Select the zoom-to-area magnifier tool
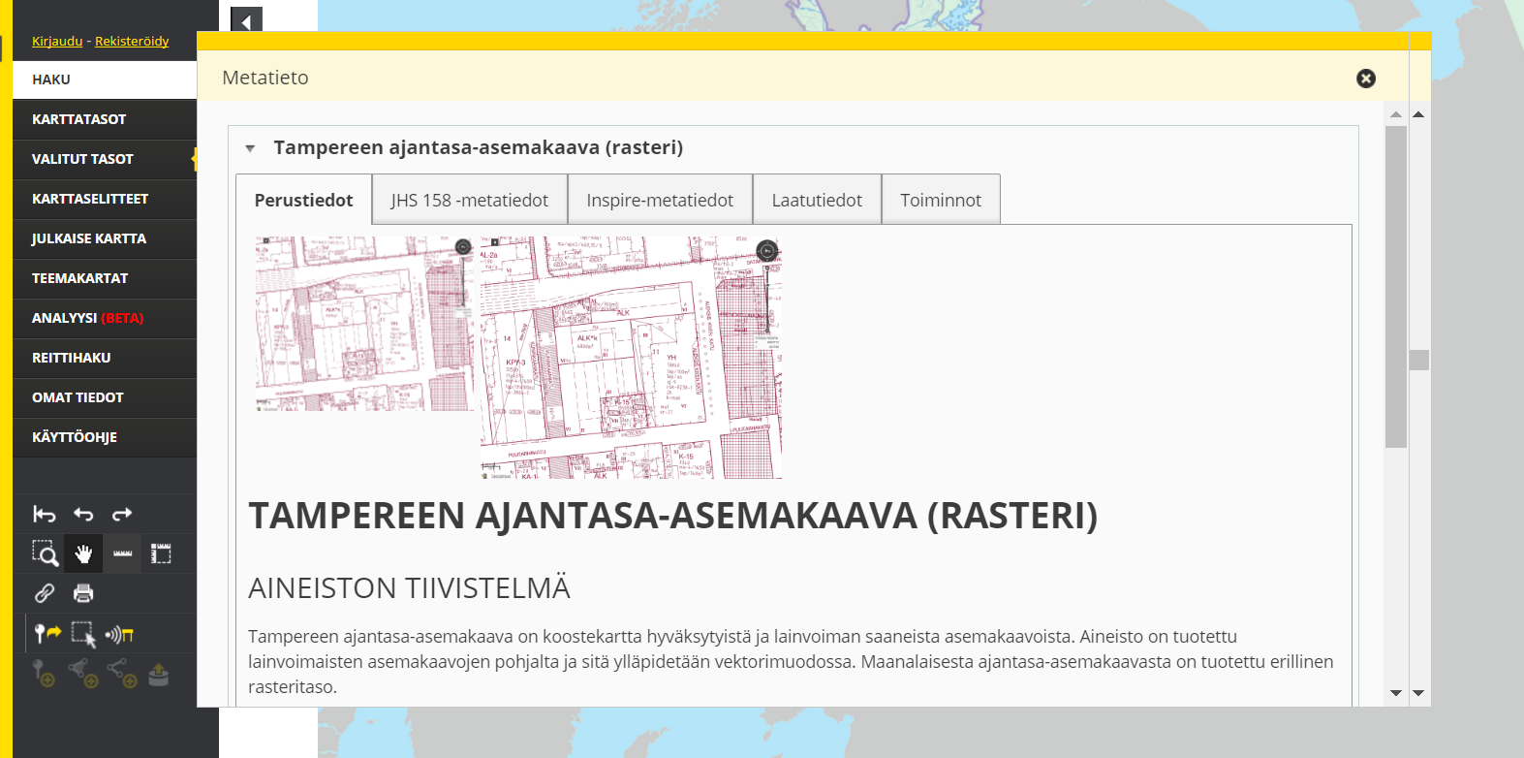 [x=45, y=553]
